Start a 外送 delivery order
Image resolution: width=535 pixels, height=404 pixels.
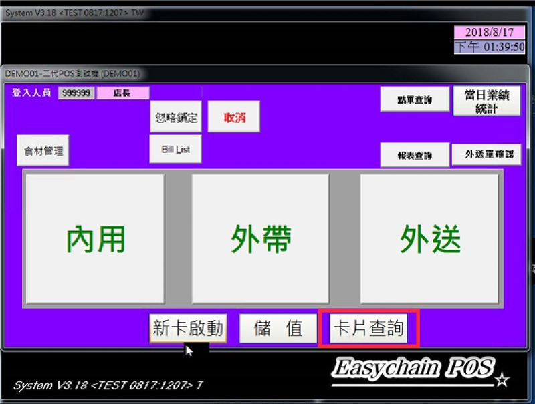tap(429, 239)
